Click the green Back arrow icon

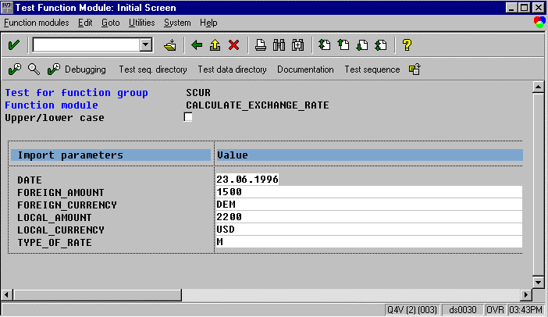click(x=197, y=45)
